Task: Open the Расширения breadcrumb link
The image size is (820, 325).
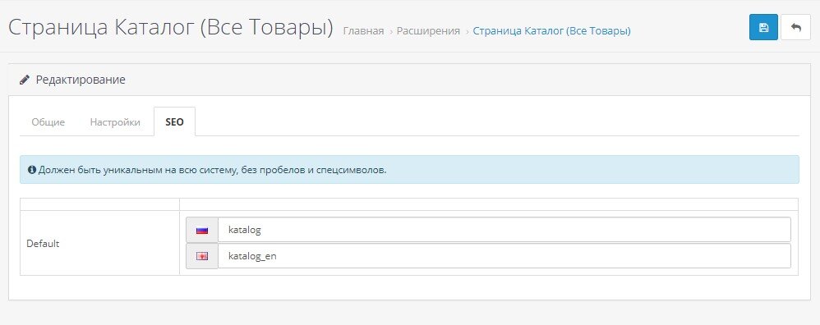Action: click(x=428, y=31)
